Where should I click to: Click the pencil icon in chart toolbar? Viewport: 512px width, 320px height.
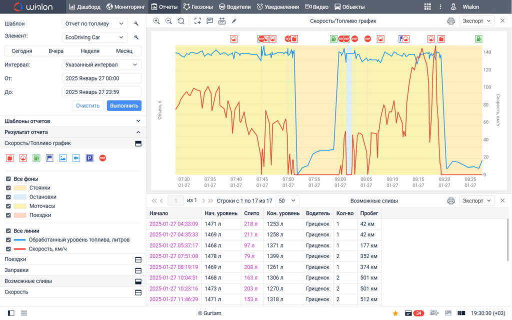(234, 21)
